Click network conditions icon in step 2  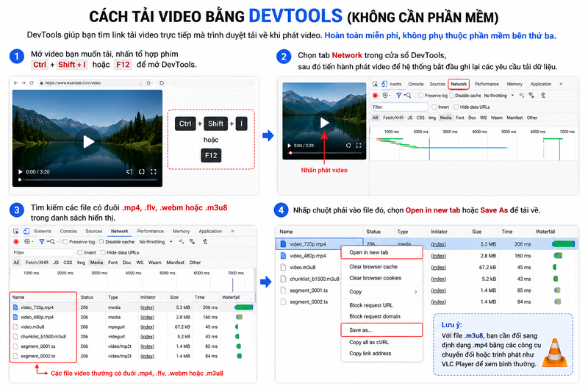[x=522, y=96]
